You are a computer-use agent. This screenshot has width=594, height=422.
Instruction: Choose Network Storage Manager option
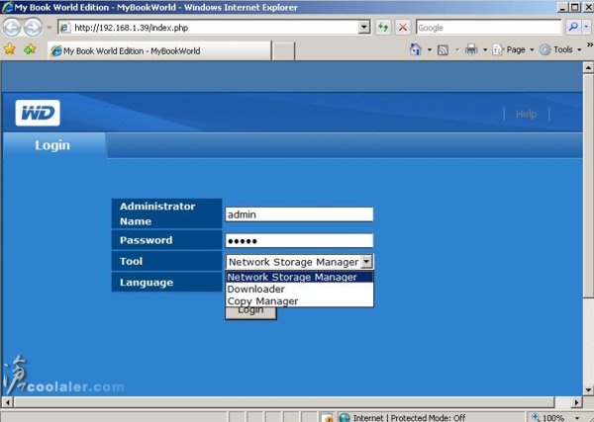tap(299, 277)
